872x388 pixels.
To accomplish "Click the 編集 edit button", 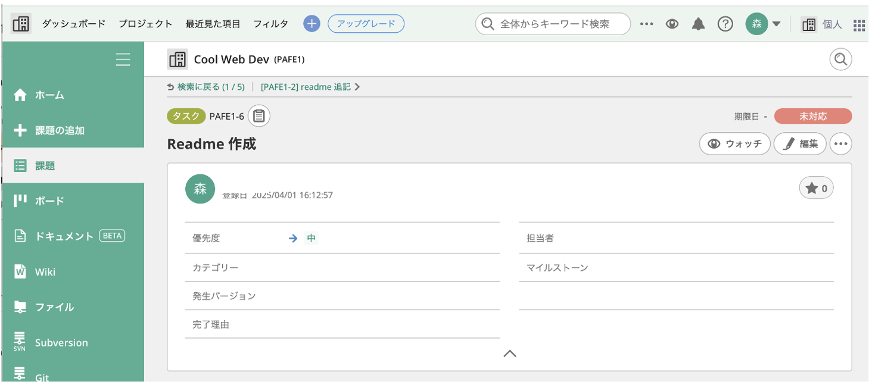I will tap(800, 143).
